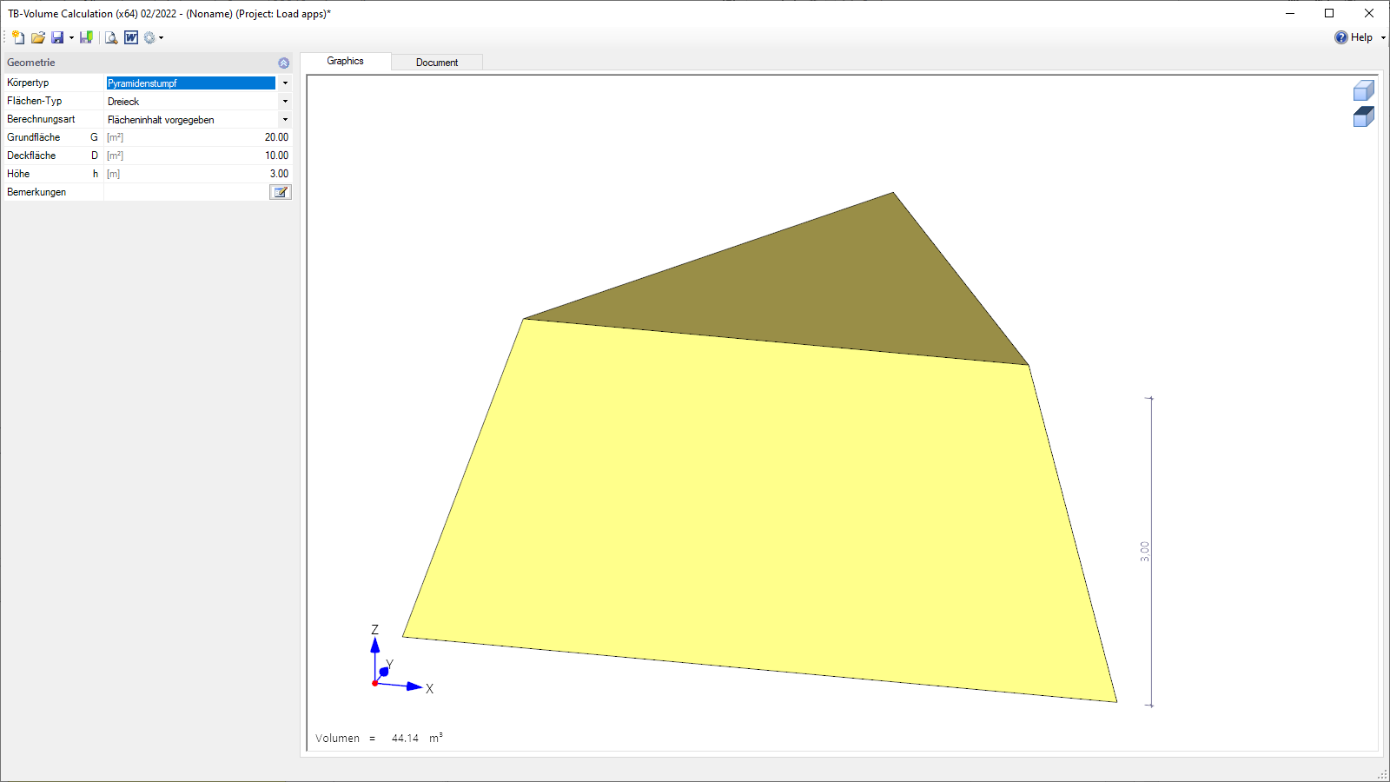Open the Körpertyp dropdown arrow
The image size is (1390, 782).
coord(285,83)
